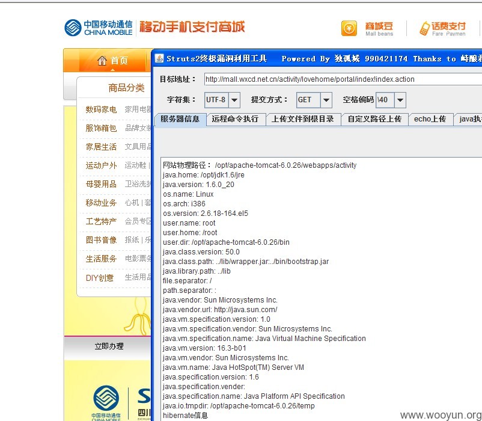The image size is (482, 421).
Task: Click the orange phone icon for 话费支付
Action: 424,28
